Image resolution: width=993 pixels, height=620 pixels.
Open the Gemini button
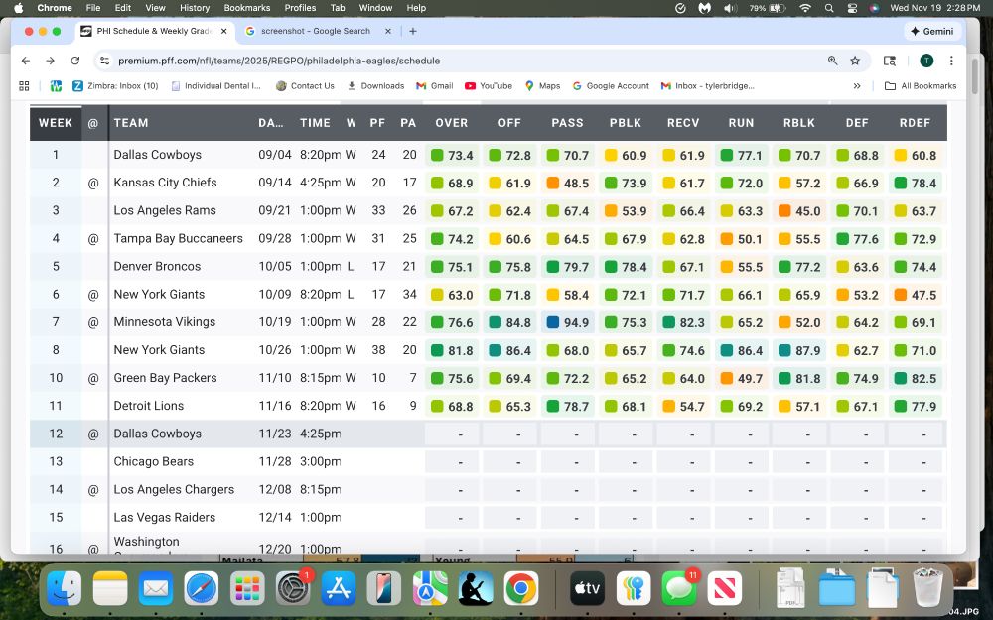click(931, 31)
